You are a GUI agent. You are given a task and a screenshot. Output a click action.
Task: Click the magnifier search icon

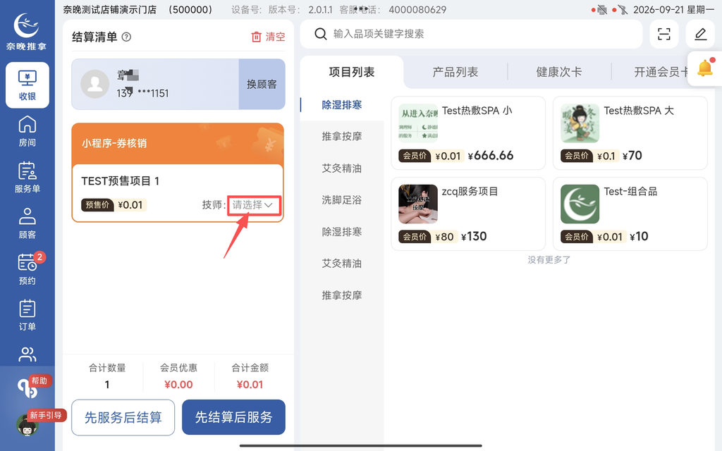tap(321, 34)
